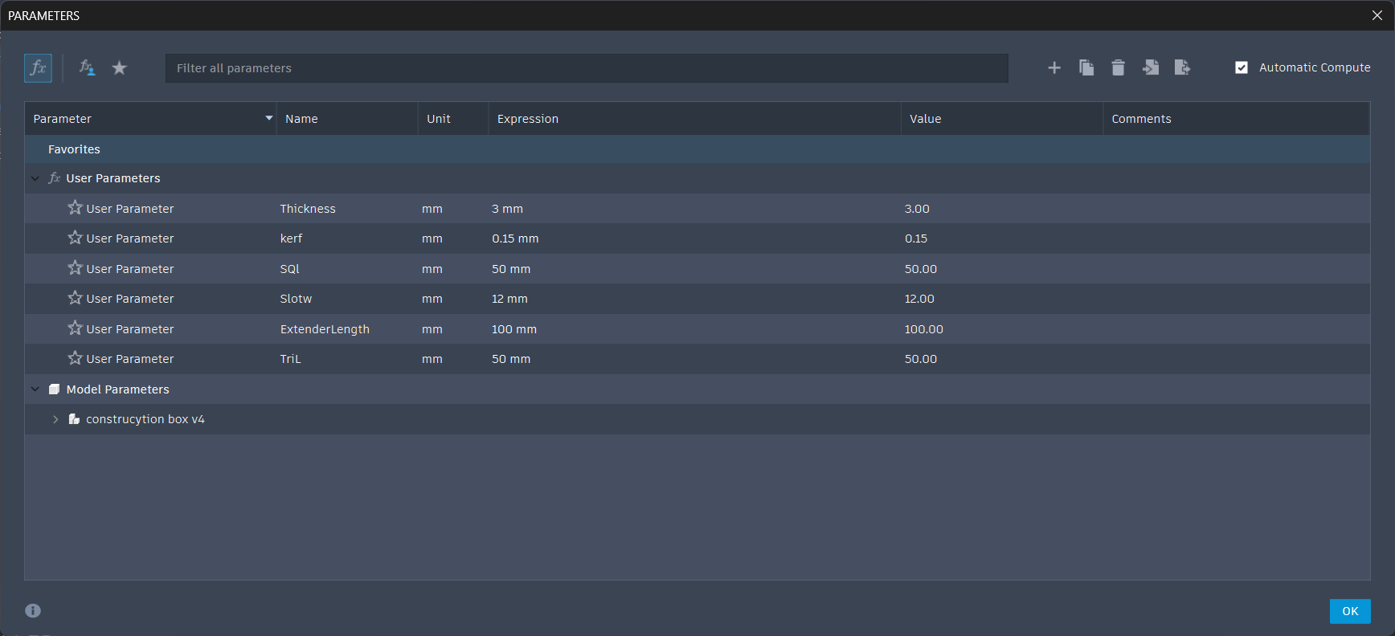Click the User Parameter label in the SQl row

[x=130, y=269]
